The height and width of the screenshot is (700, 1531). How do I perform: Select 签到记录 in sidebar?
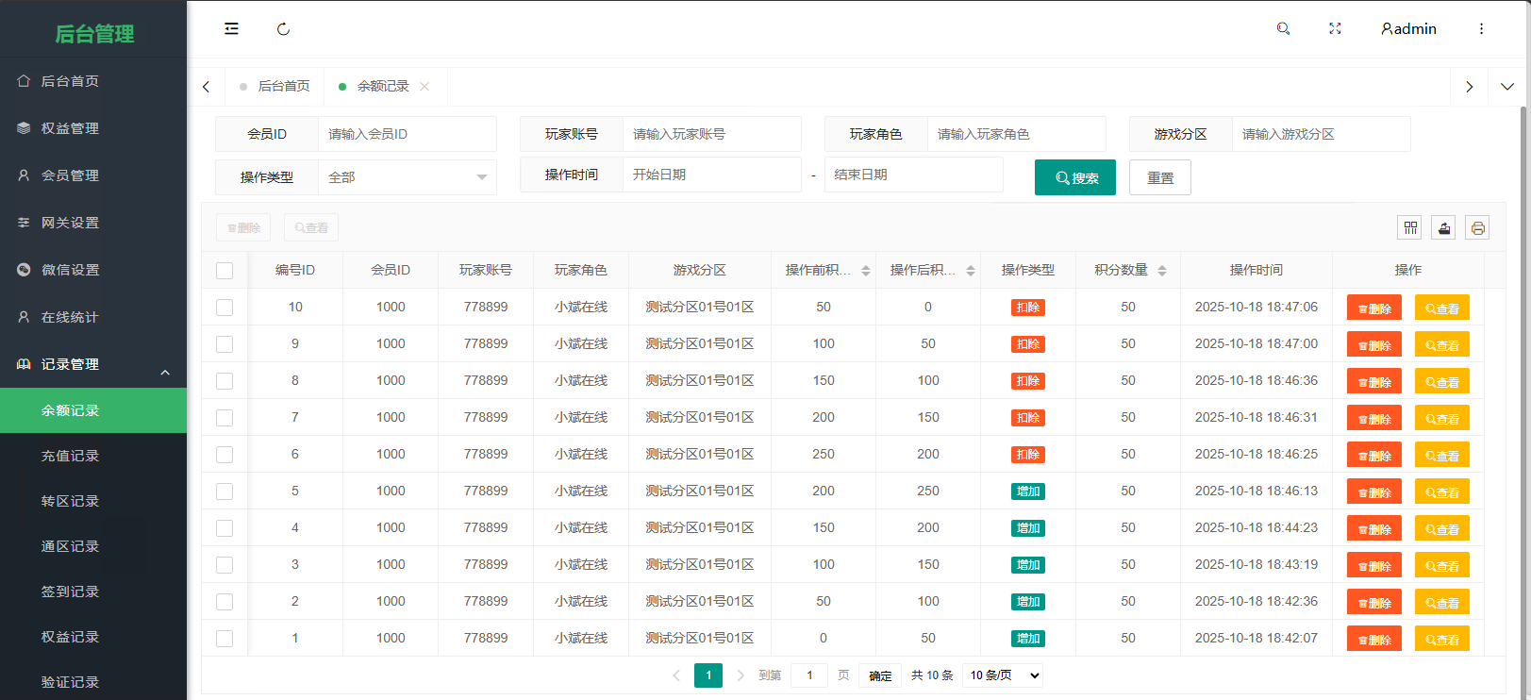coord(93,592)
